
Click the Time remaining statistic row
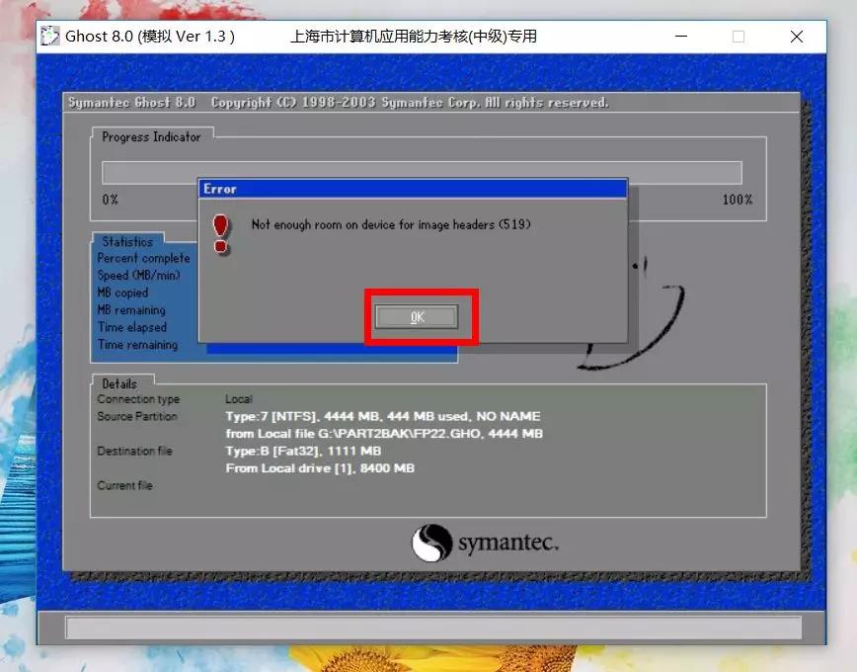[137, 345]
